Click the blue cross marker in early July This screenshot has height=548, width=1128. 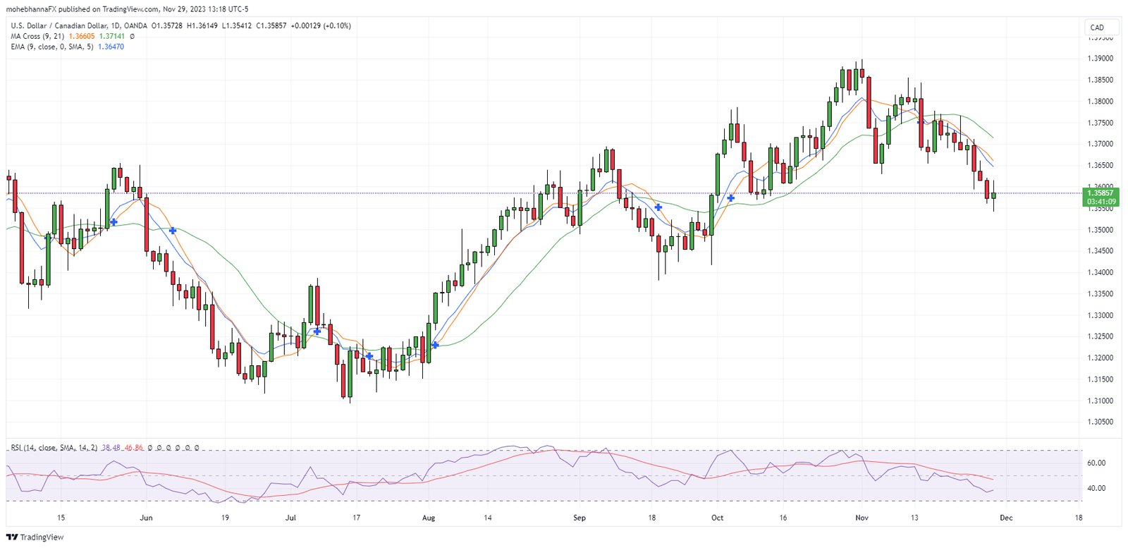tap(317, 331)
